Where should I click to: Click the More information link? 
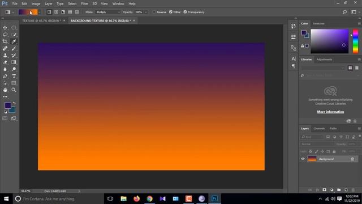click(x=330, y=112)
